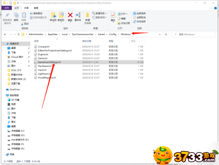The width and height of the screenshot is (219, 165).
Task: Click the Pin to Quick access icon
Action: point(7,15)
